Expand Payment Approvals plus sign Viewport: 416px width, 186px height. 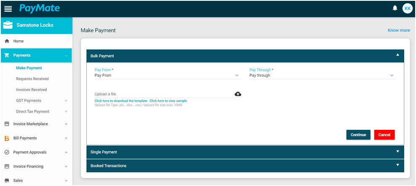coord(66,152)
